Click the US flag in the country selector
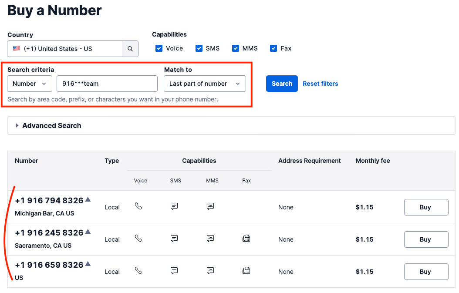 coord(16,48)
